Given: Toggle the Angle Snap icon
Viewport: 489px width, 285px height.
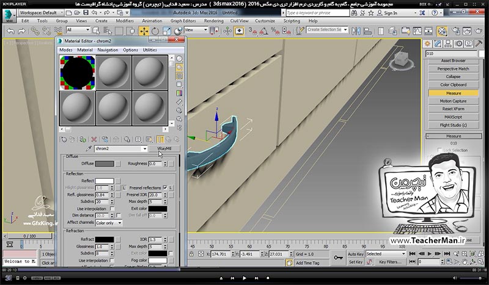Looking at the screenshot, I should pos(263,31).
